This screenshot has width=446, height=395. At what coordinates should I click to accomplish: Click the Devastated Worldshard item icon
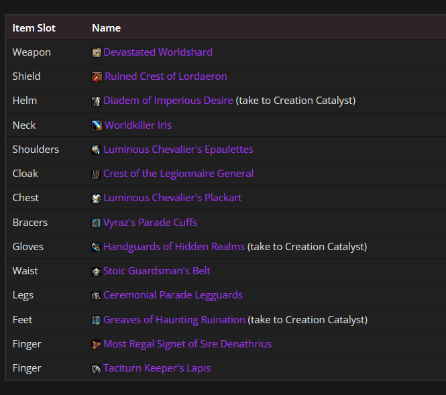(x=96, y=52)
